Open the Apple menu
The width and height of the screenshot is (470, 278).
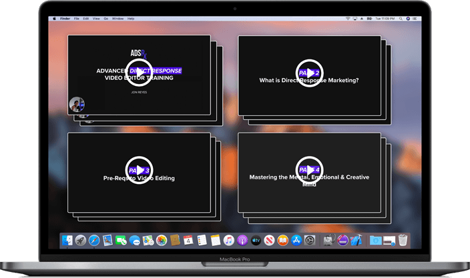54,19
